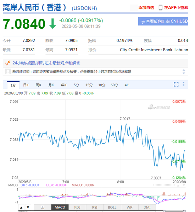Click the 今开 value 7.0892
The image size is (195, 212).
click(29, 41)
